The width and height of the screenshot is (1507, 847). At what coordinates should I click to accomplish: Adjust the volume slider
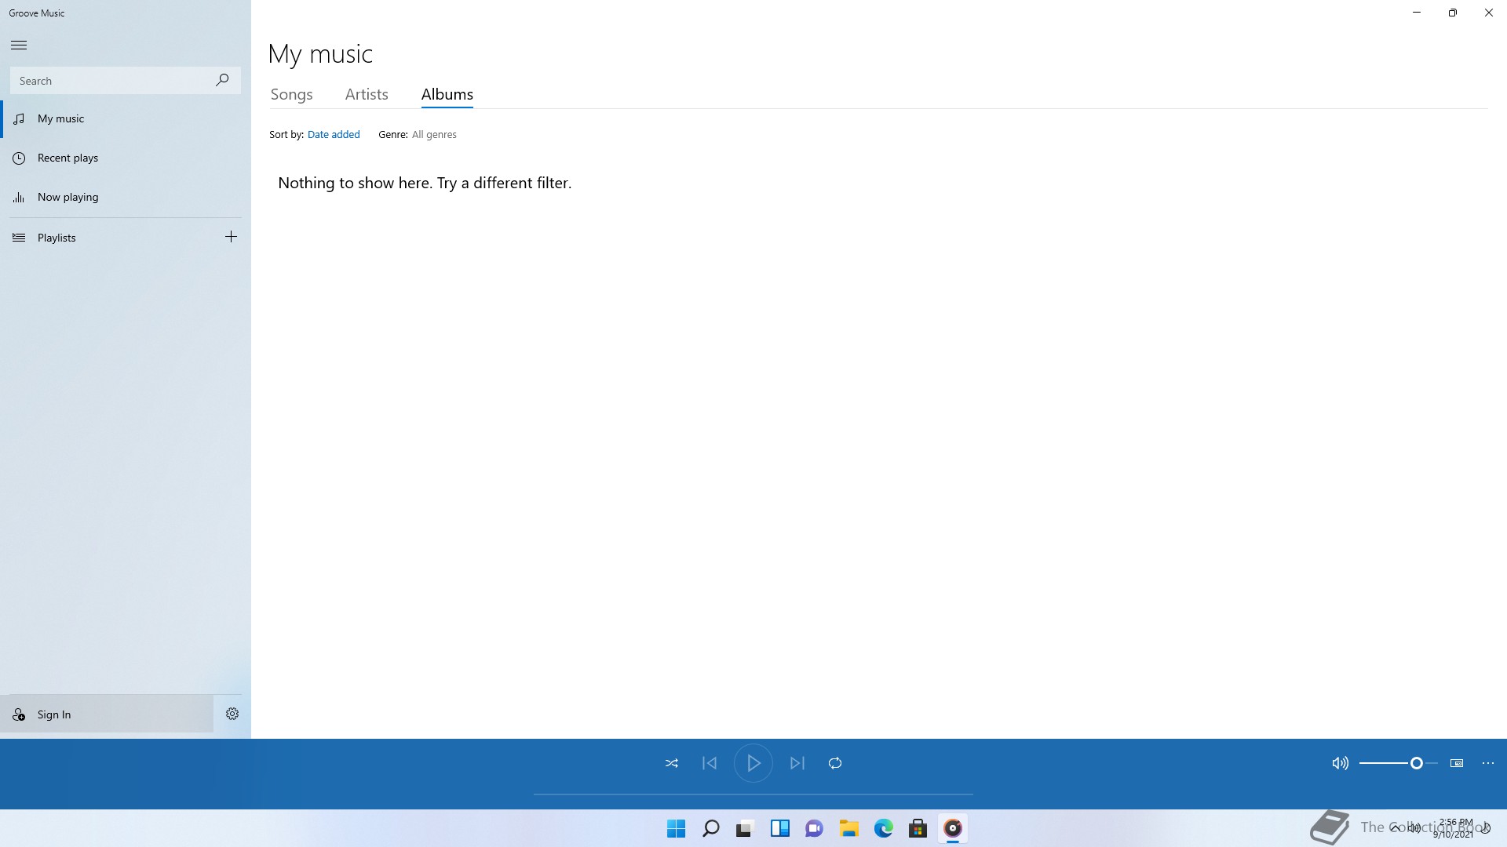1399,763
